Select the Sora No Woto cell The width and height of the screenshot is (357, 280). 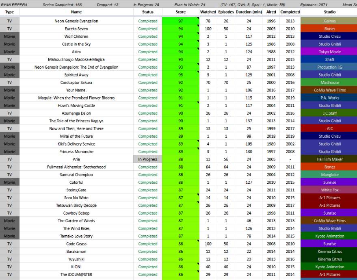[x=76, y=198]
